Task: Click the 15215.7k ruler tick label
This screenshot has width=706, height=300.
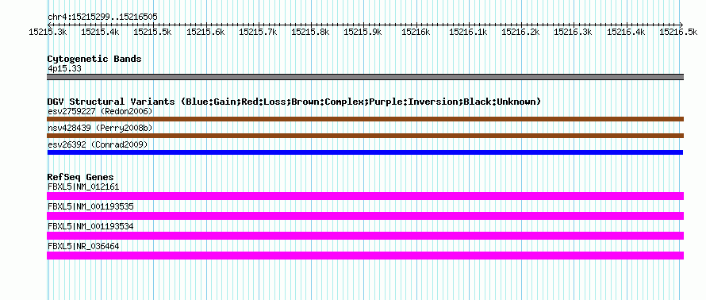Action: 258,32
